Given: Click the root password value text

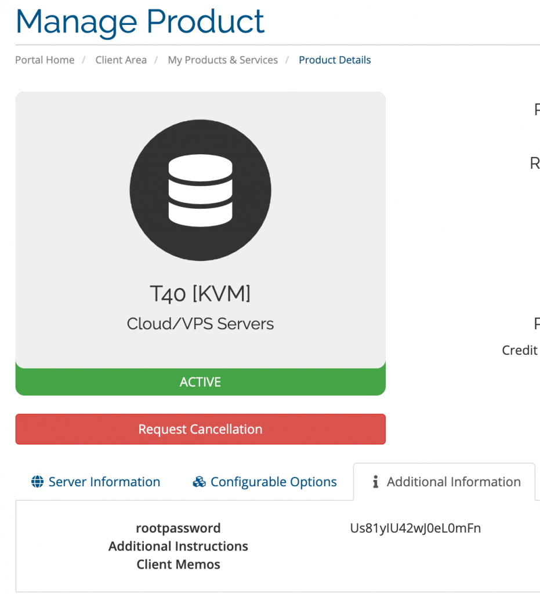Looking at the screenshot, I should (x=415, y=529).
